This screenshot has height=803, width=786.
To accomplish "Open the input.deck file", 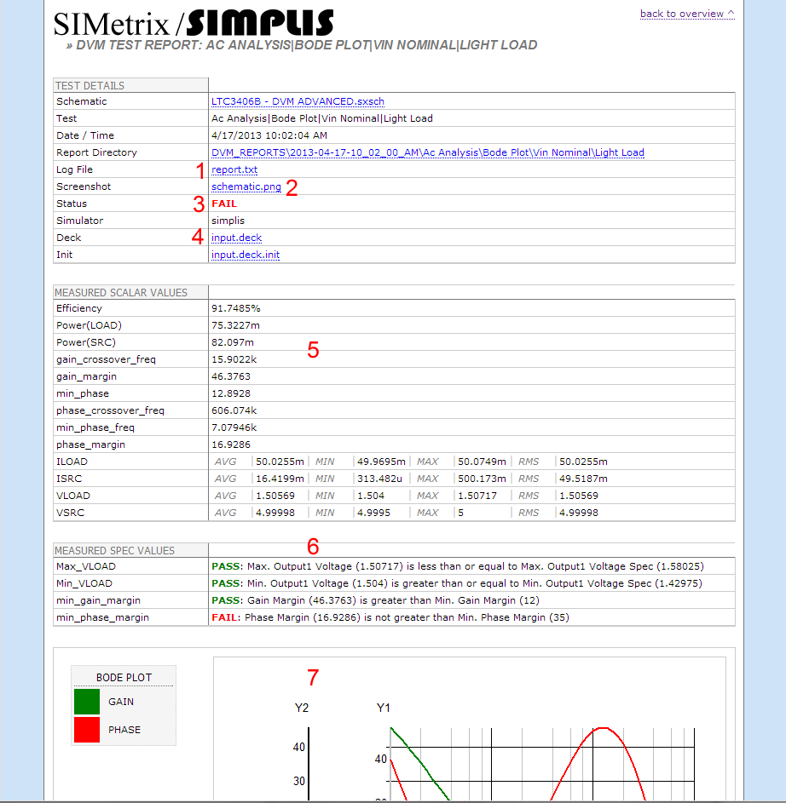I will pyautogui.click(x=236, y=238).
